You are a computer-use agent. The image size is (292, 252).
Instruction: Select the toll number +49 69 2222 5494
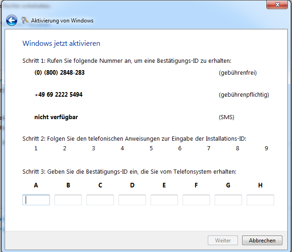pyautogui.click(x=59, y=94)
